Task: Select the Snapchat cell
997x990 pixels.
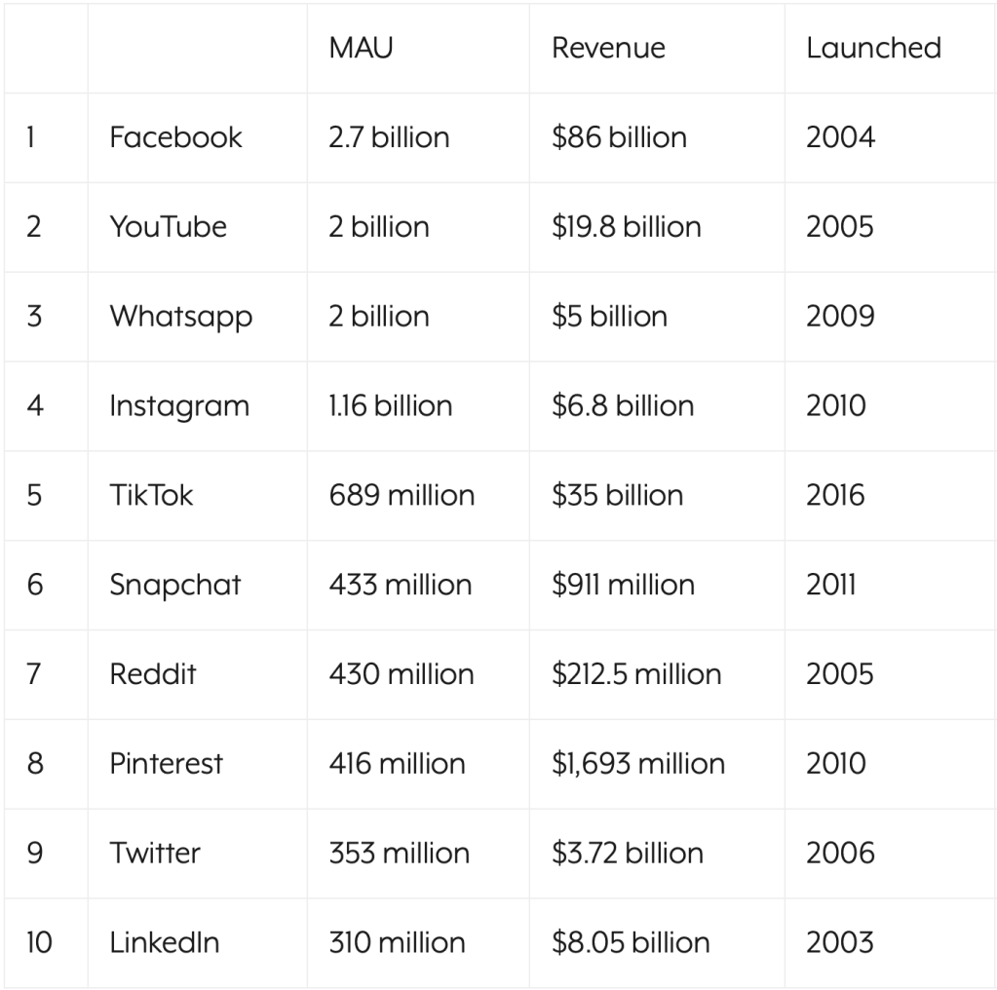Action: 174,585
